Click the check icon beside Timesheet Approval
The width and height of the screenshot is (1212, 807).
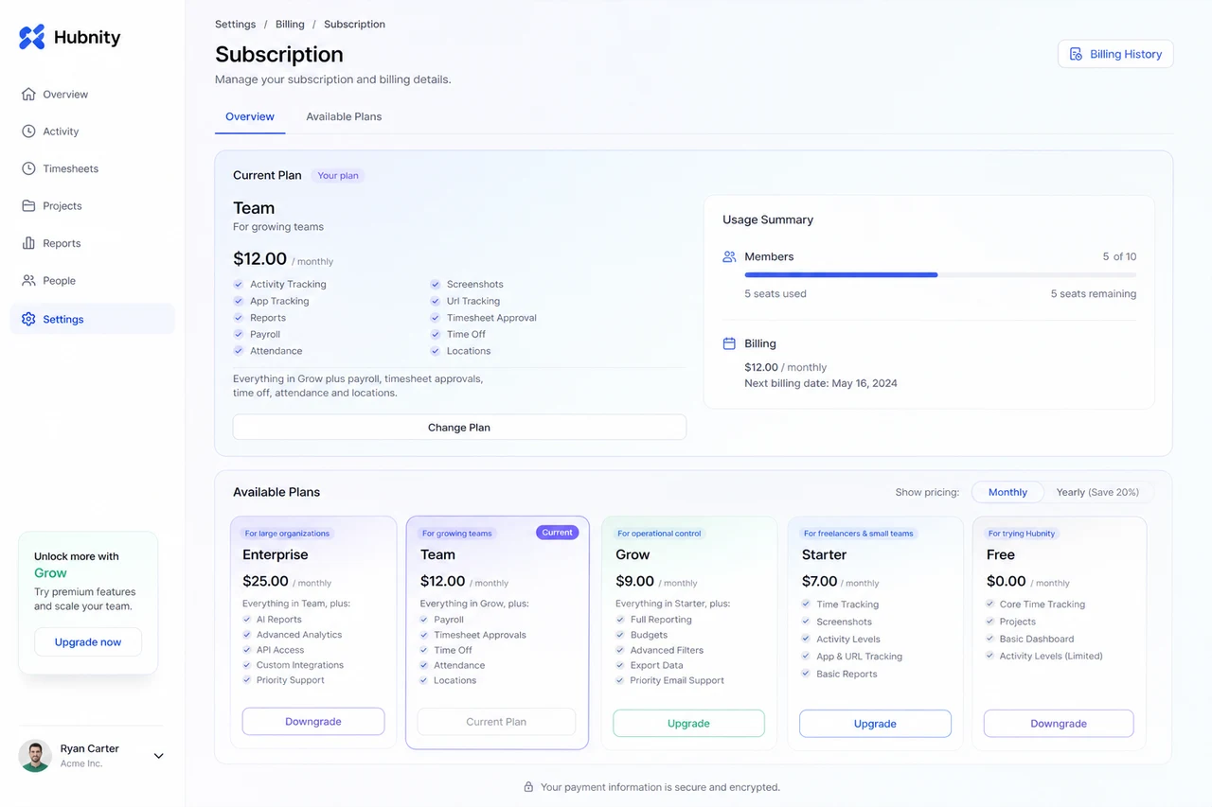coord(436,318)
